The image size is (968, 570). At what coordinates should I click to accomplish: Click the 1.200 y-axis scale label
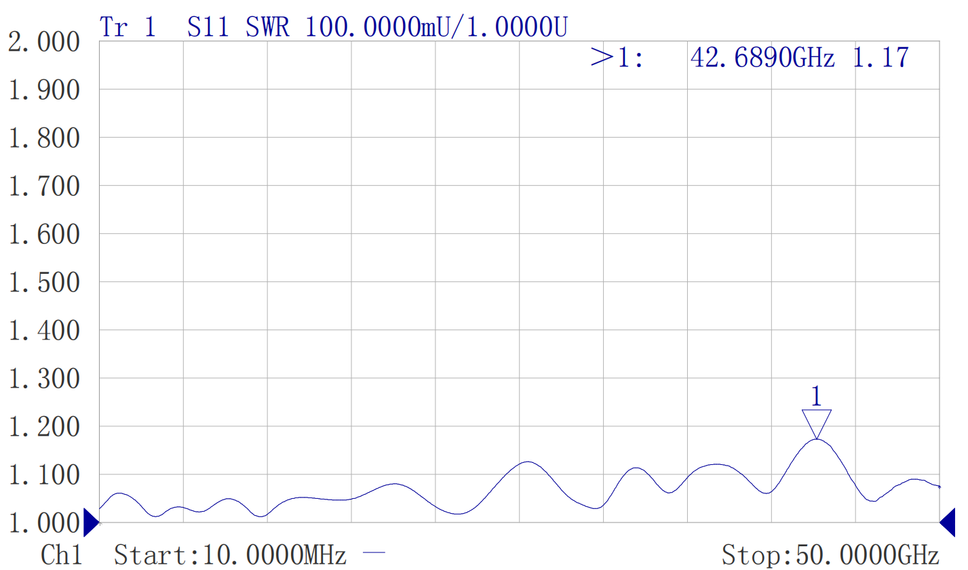click(x=44, y=427)
